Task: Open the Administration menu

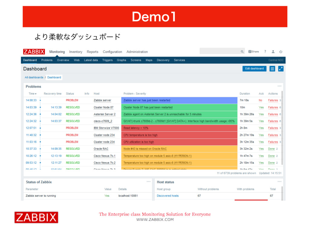Action: [x=137, y=52]
